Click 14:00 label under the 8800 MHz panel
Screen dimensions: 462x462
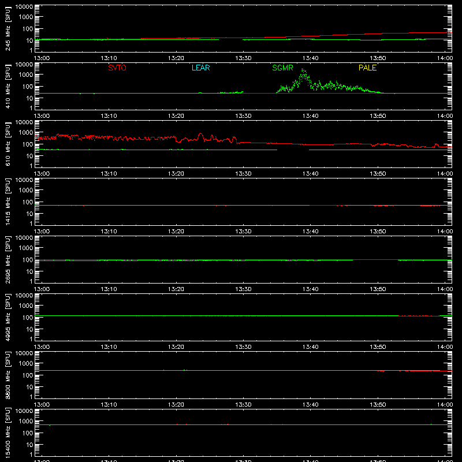tap(445, 405)
